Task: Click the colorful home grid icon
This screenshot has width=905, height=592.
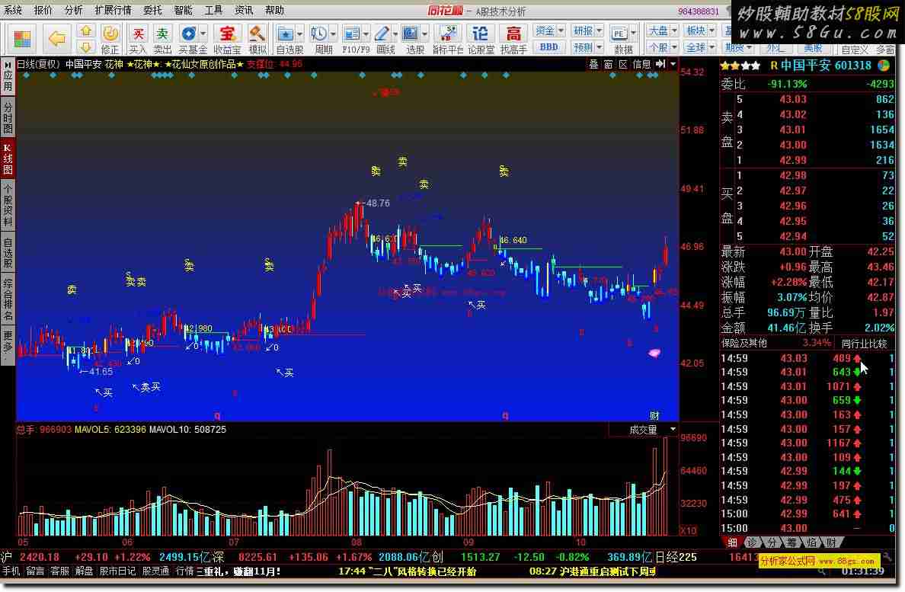Action: (x=23, y=39)
